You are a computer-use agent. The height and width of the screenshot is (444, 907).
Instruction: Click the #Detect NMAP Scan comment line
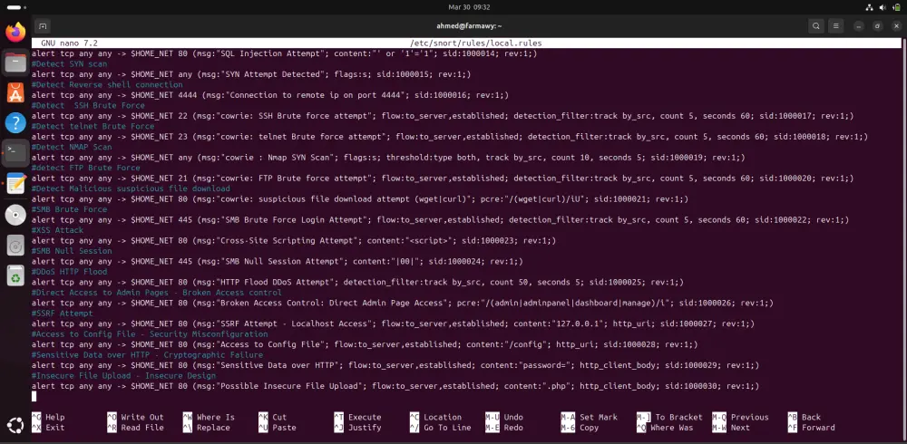pos(72,147)
